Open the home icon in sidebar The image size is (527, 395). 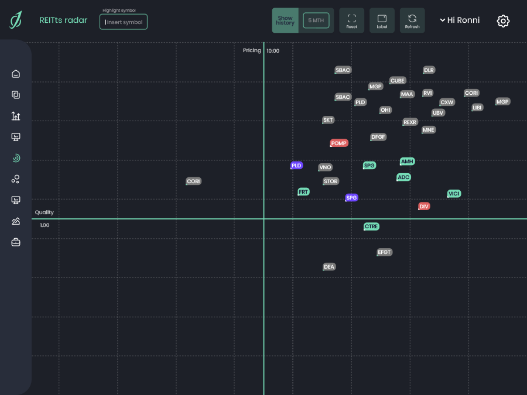pos(16,74)
